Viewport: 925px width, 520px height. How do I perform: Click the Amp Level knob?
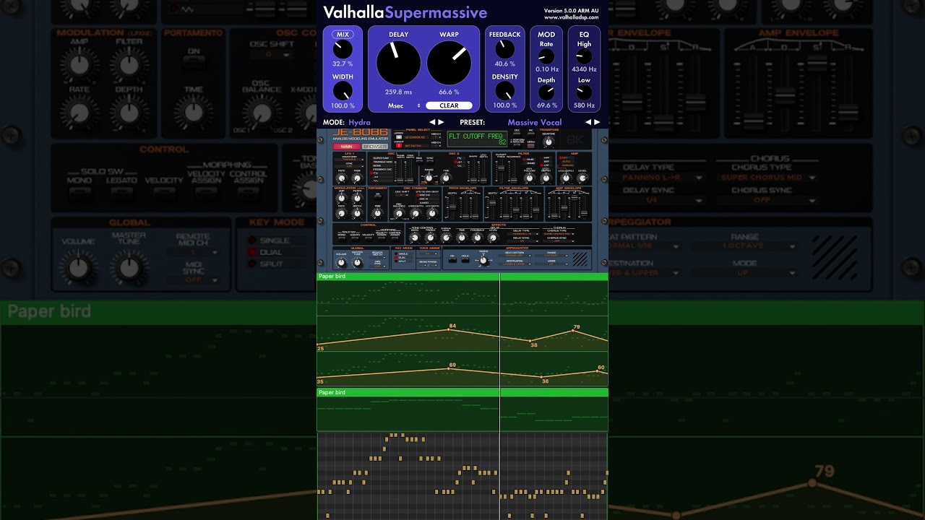582,178
